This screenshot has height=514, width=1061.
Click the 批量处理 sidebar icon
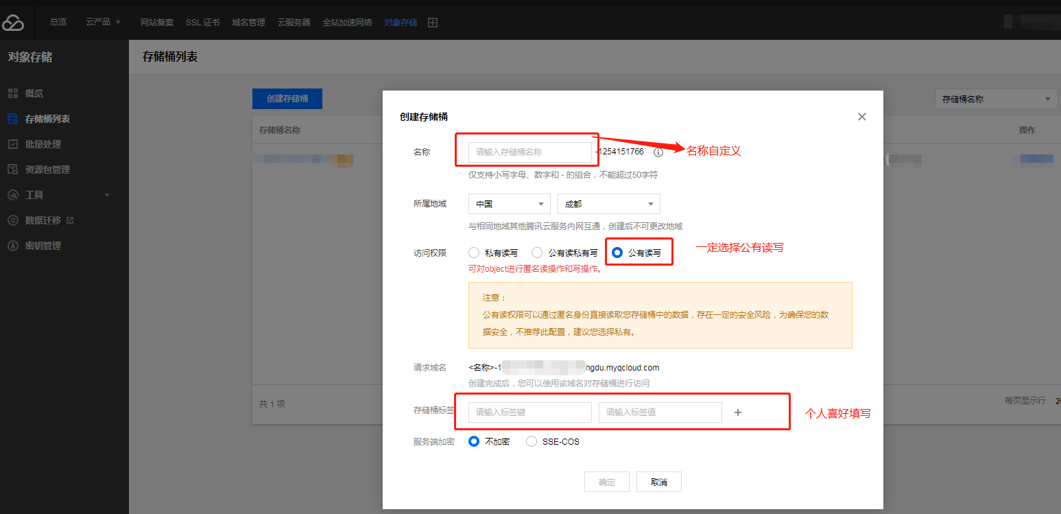[x=12, y=144]
